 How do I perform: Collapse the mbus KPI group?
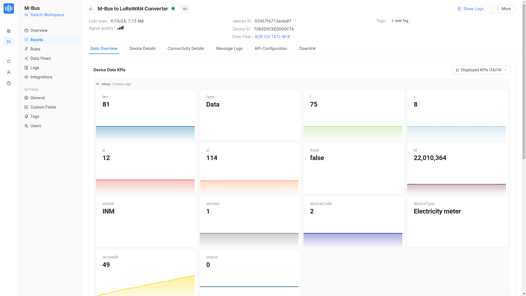98,84
